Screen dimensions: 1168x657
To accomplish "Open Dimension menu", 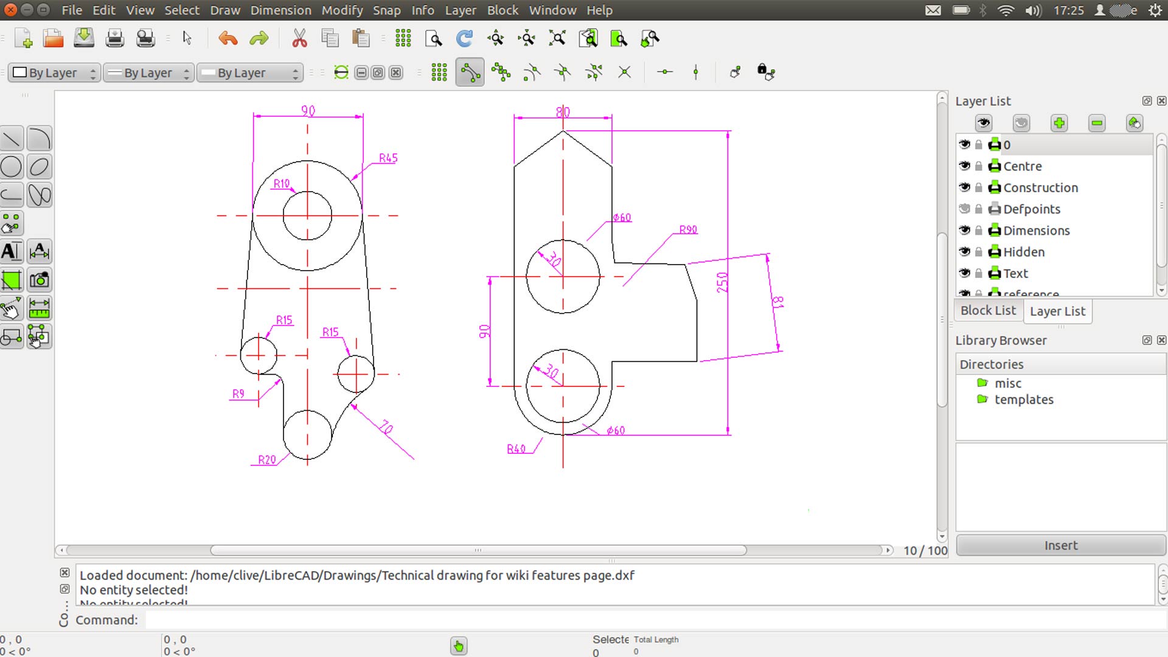I will coord(281,10).
